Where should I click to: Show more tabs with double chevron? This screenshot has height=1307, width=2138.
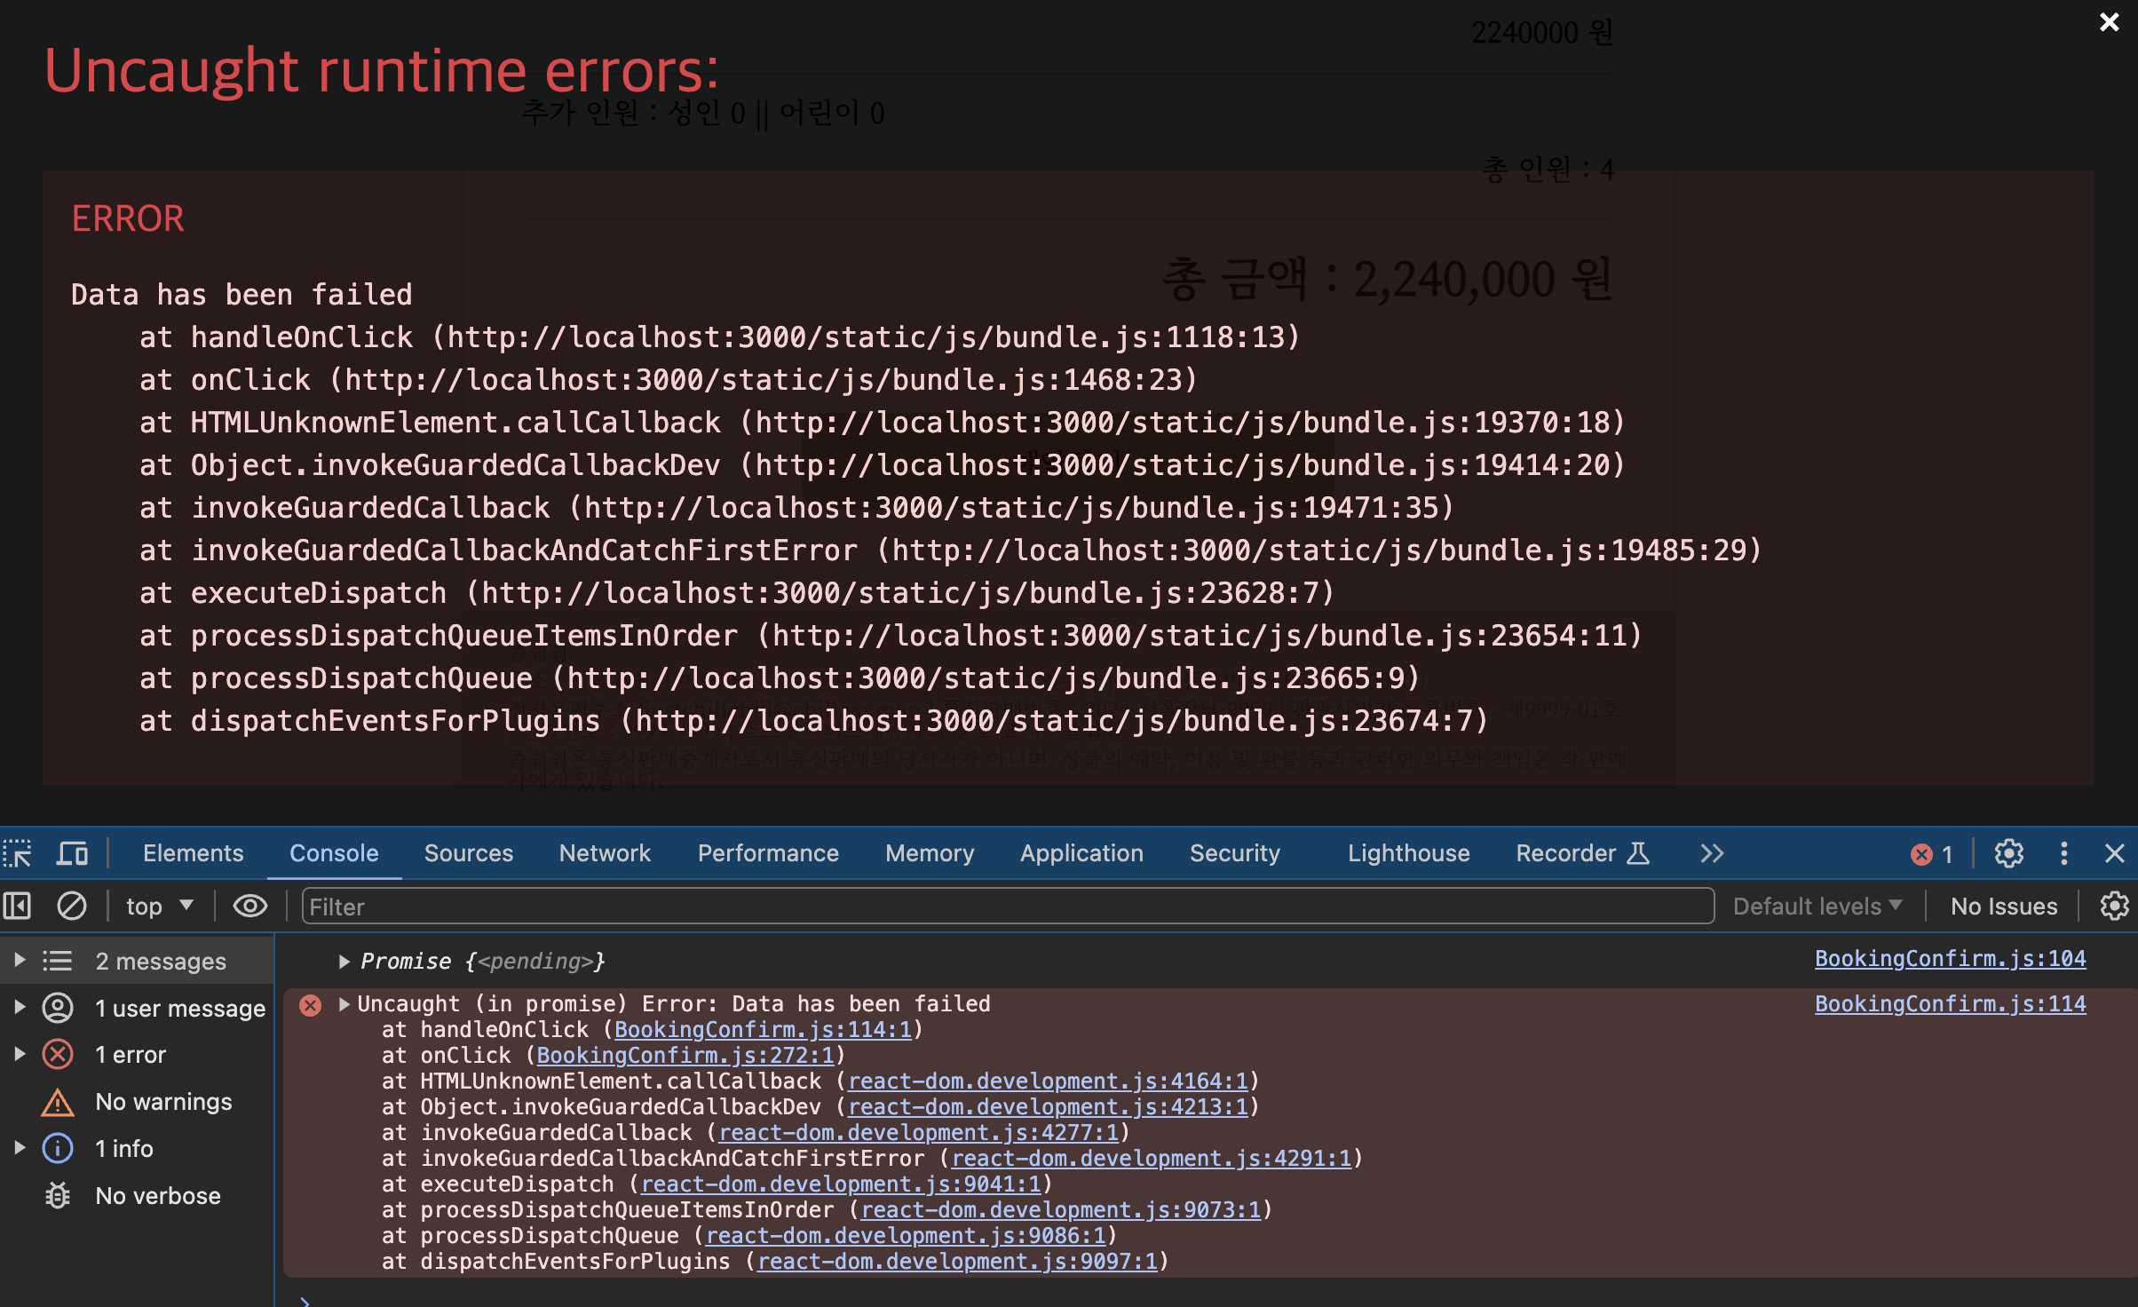(x=1712, y=853)
